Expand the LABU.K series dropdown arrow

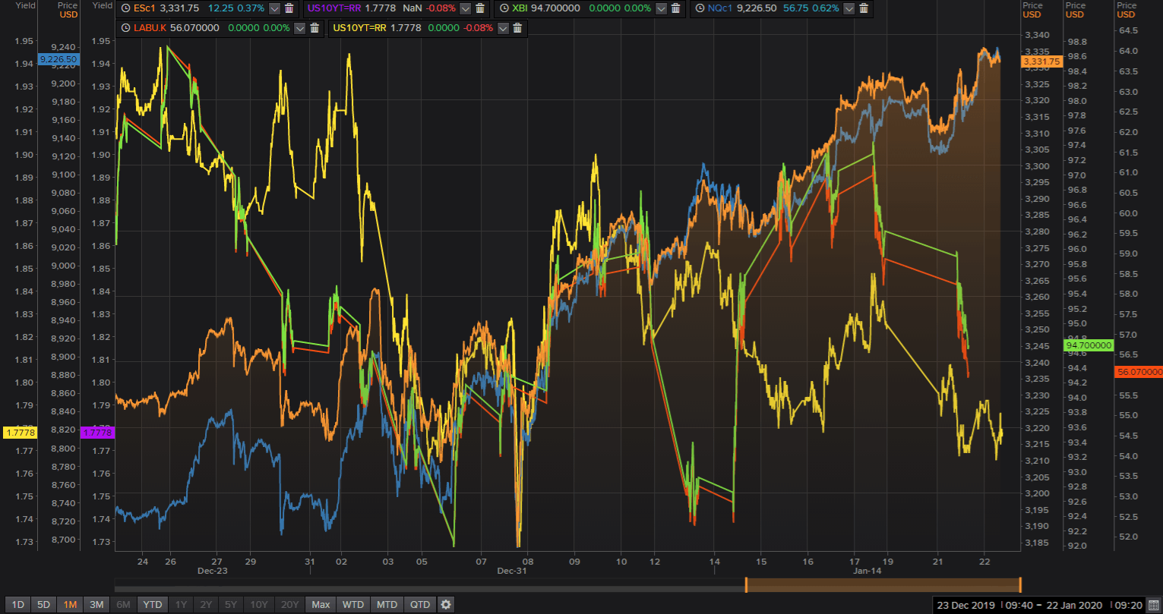[x=299, y=28]
